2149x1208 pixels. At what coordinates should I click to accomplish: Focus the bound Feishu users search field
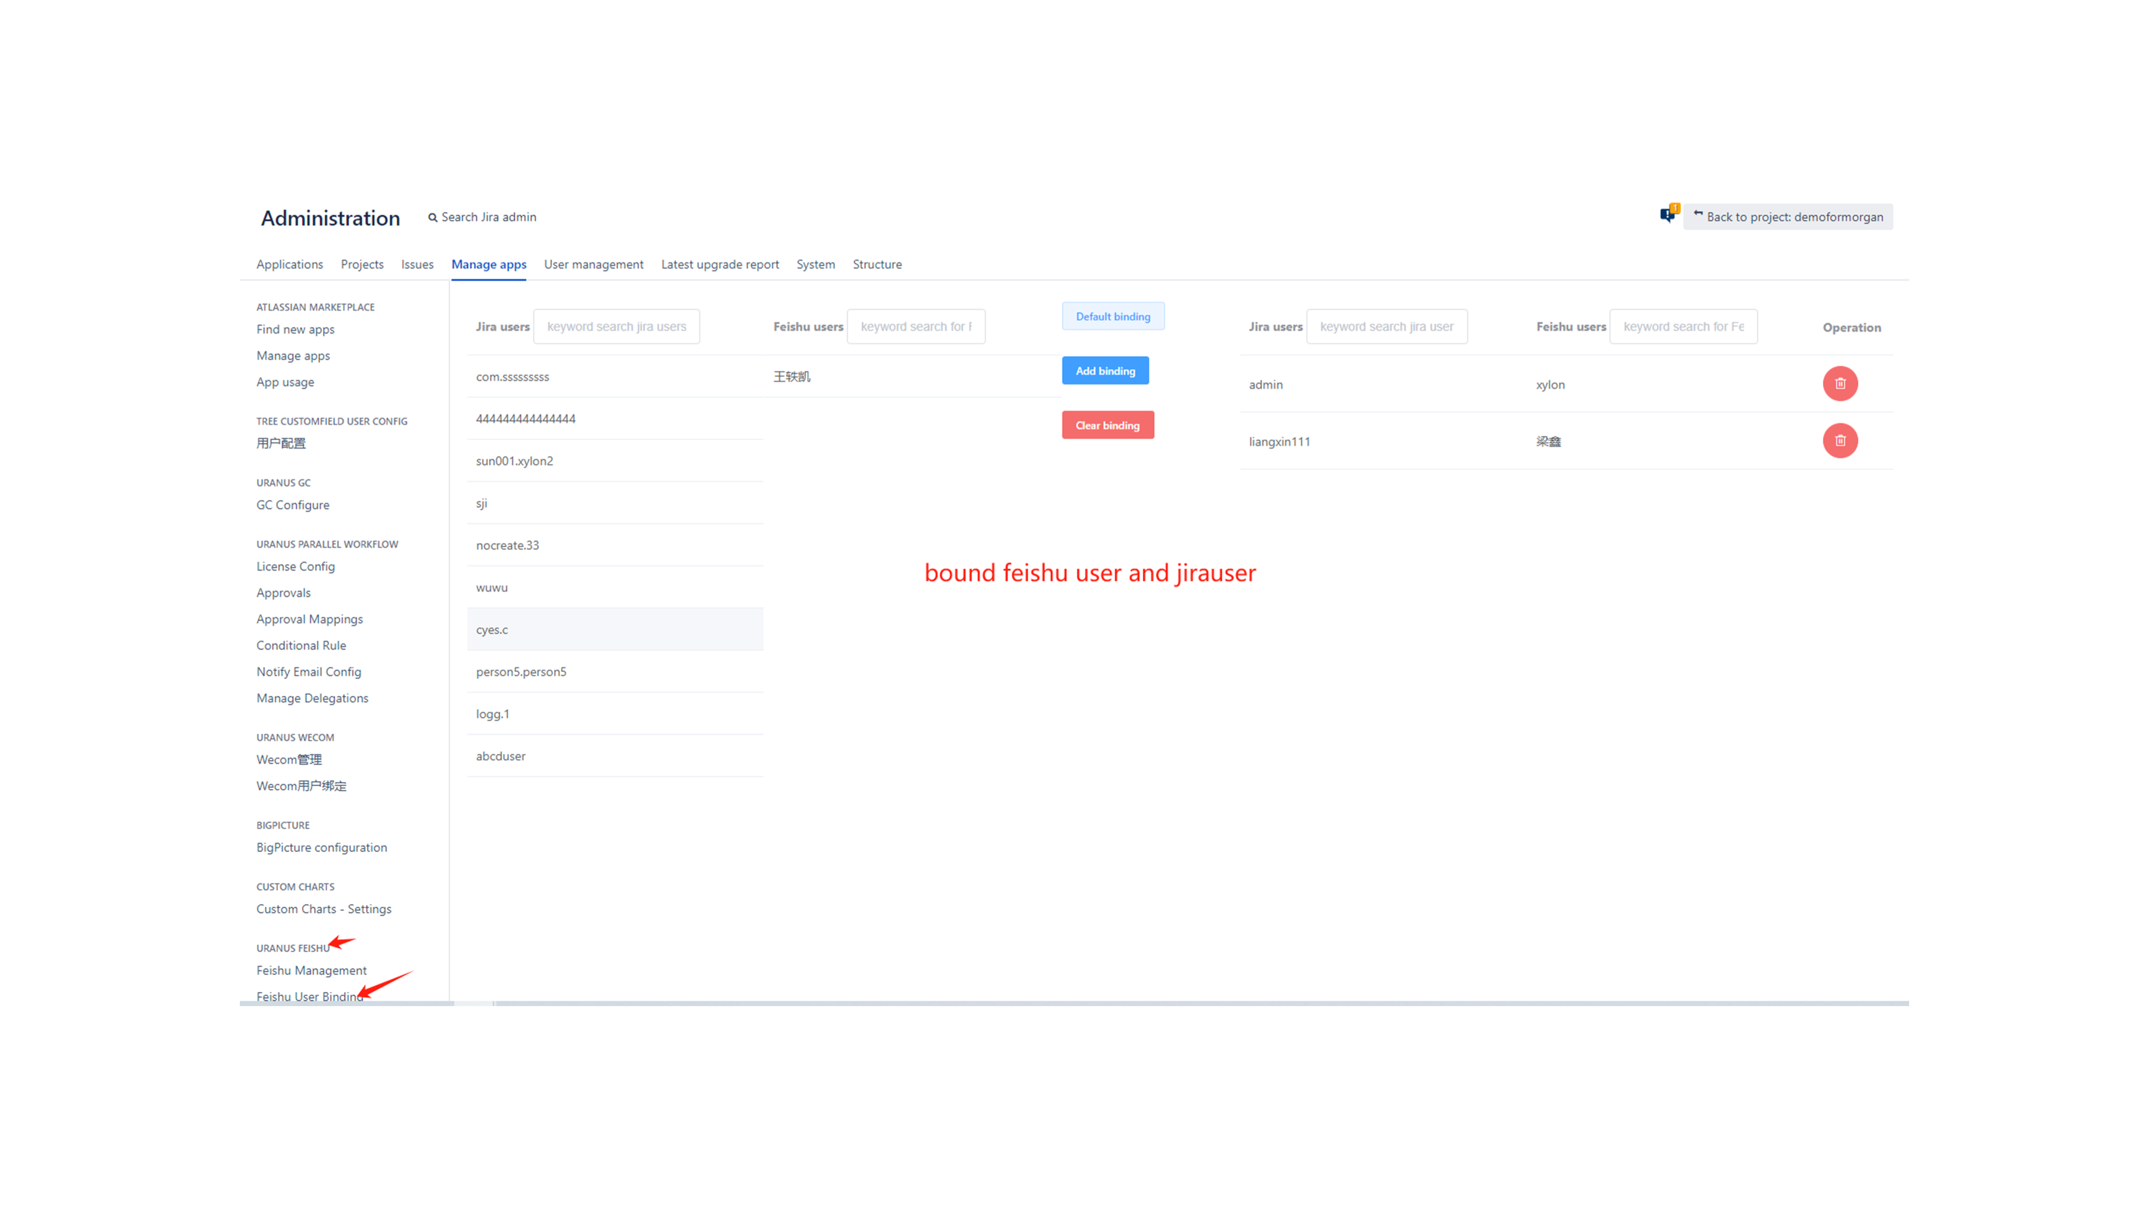point(1684,327)
